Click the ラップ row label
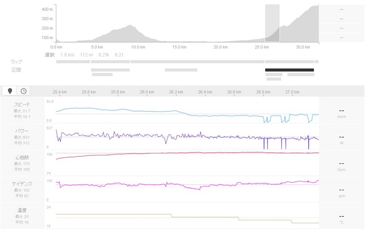This screenshot has height=230, width=391. (x=16, y=61)
